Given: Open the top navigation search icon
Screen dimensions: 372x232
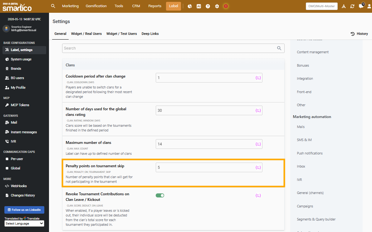Looking at the screenshot, I should (x=53, y=6).
